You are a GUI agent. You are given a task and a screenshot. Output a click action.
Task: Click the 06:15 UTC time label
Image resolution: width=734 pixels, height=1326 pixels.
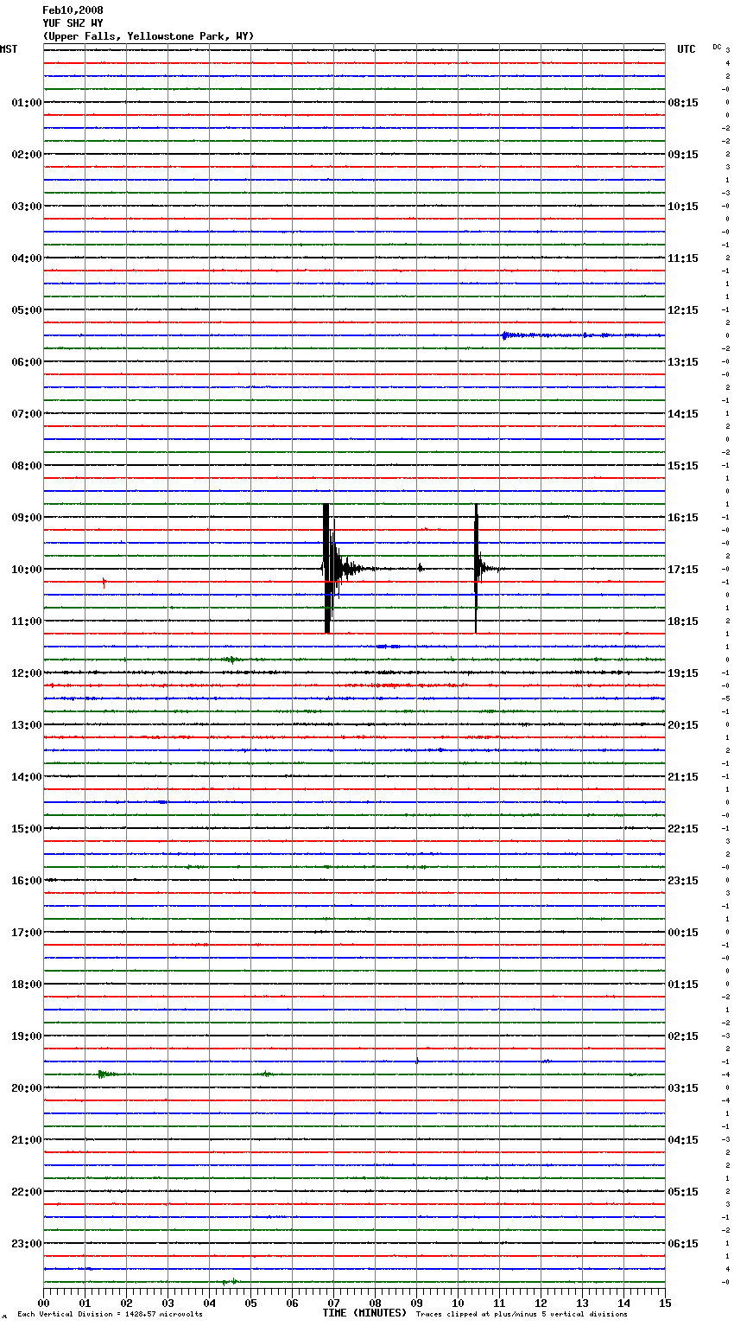click(683, 1244)
